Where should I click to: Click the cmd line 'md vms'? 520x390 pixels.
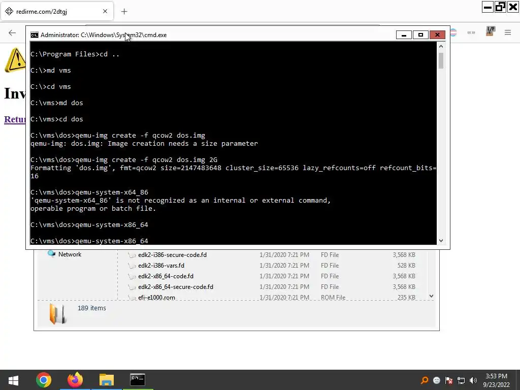[51, 70]
